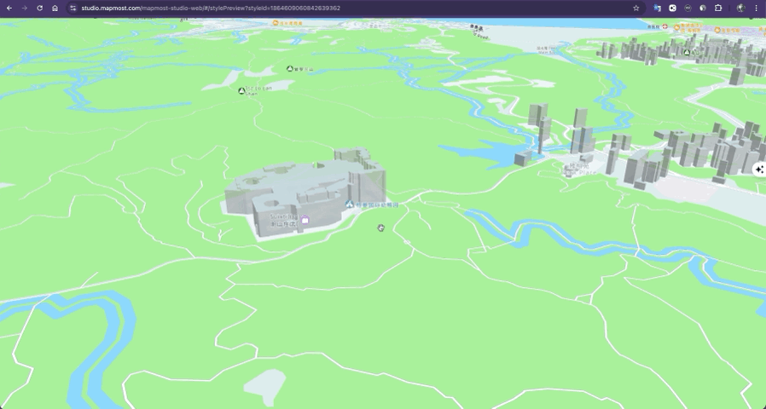The height and width of the screenshot is (409, 766).
Task: Click the purple shopping marker on the large building
Action: tap(305, 220)
